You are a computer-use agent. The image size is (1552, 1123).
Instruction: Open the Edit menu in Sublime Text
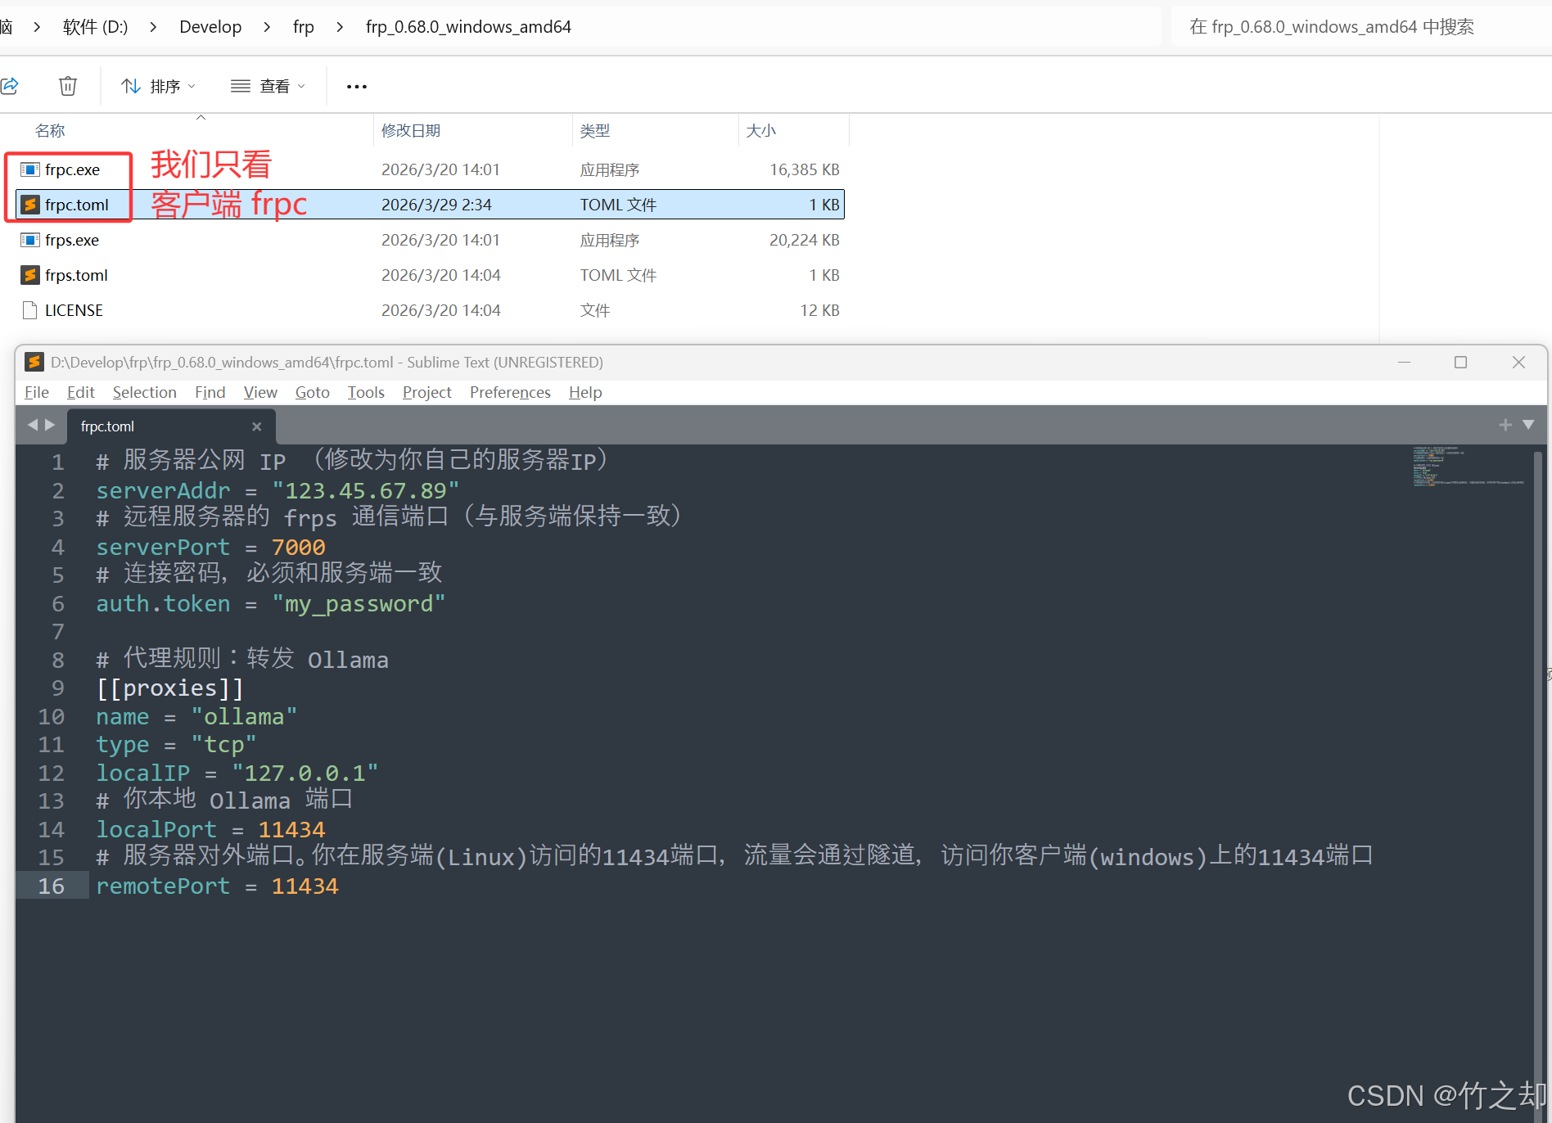[x=81, y=392]
